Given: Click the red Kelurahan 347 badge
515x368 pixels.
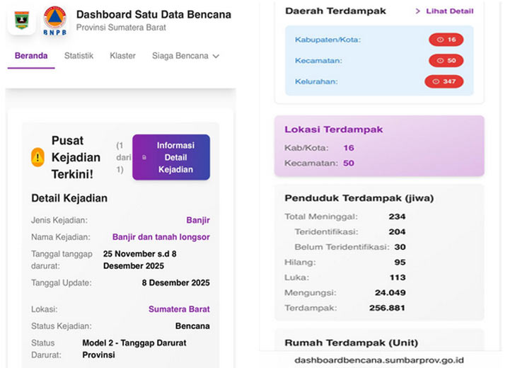Looking at the screenshot, I should [444, 82].
